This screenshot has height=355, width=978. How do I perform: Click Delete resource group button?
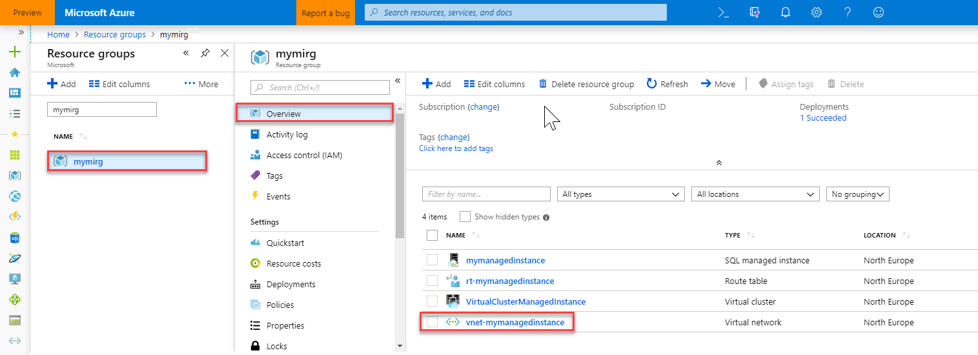(586, 84)
